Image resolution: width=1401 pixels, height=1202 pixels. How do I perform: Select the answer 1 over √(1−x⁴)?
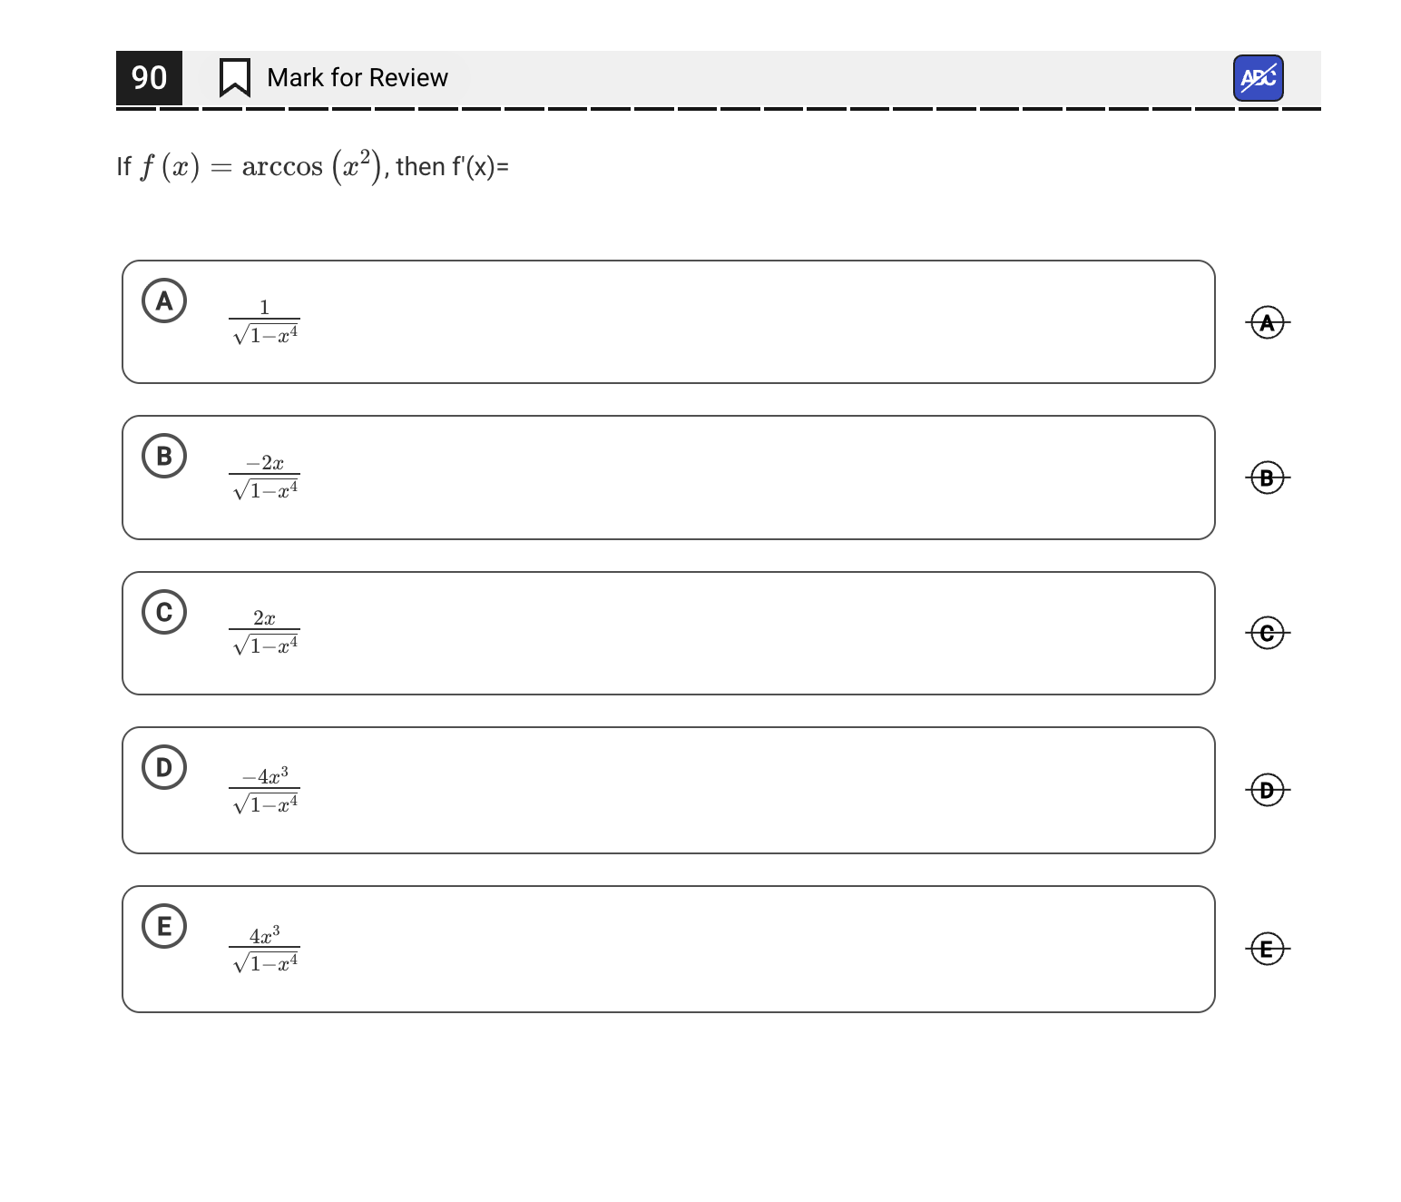[x=264, y=322]
